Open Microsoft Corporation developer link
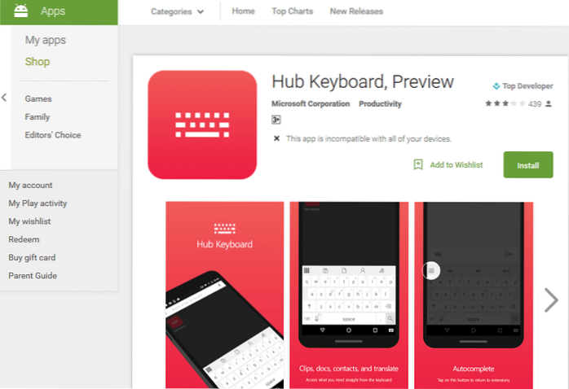Image resolution: width=569 pixels, height=389 pixels. coord(311,104)
